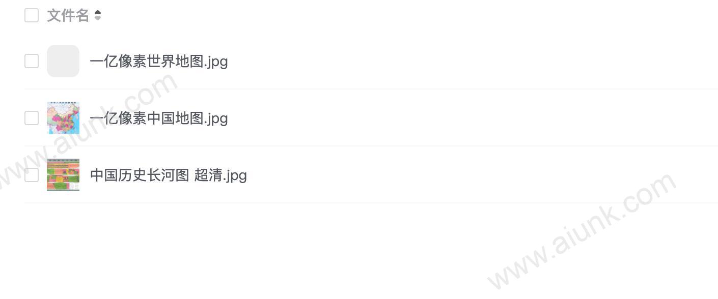Click the sort arrows icon beside 文件名

point(98,16)
